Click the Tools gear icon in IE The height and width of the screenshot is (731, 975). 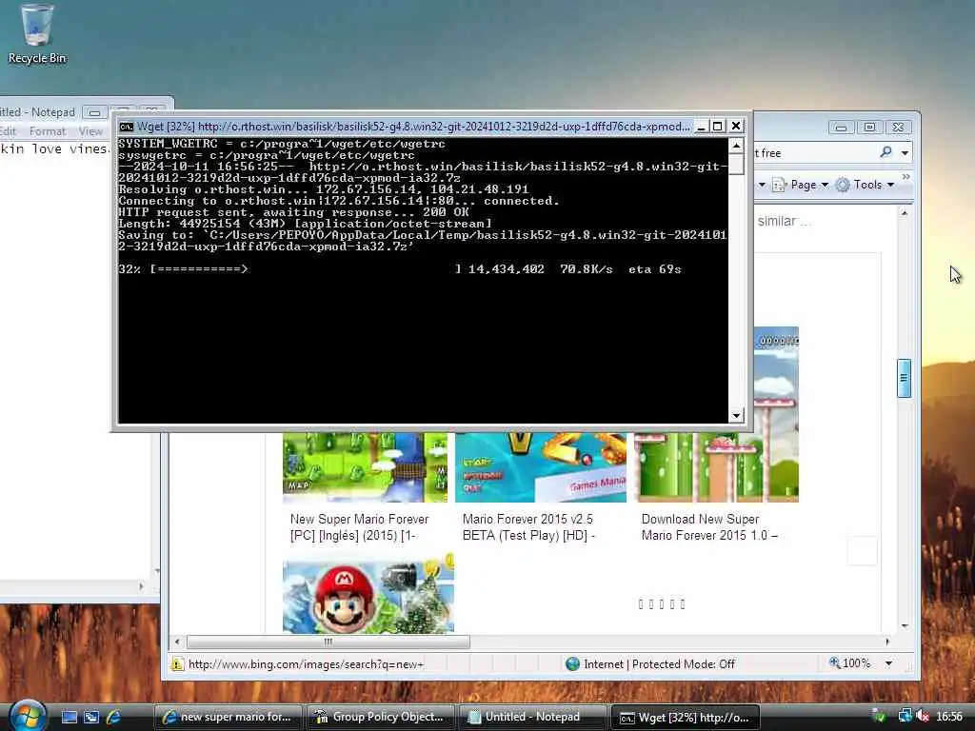[843, 185]
